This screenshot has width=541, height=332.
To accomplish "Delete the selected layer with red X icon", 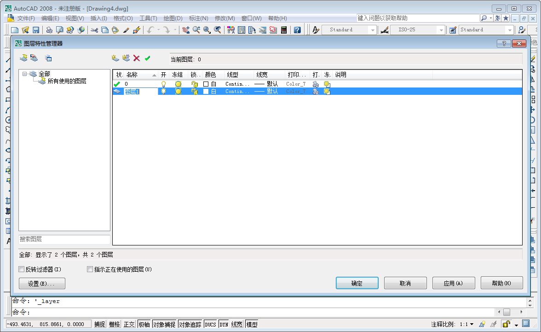I will pyautogui.click(x=136, y=58).
